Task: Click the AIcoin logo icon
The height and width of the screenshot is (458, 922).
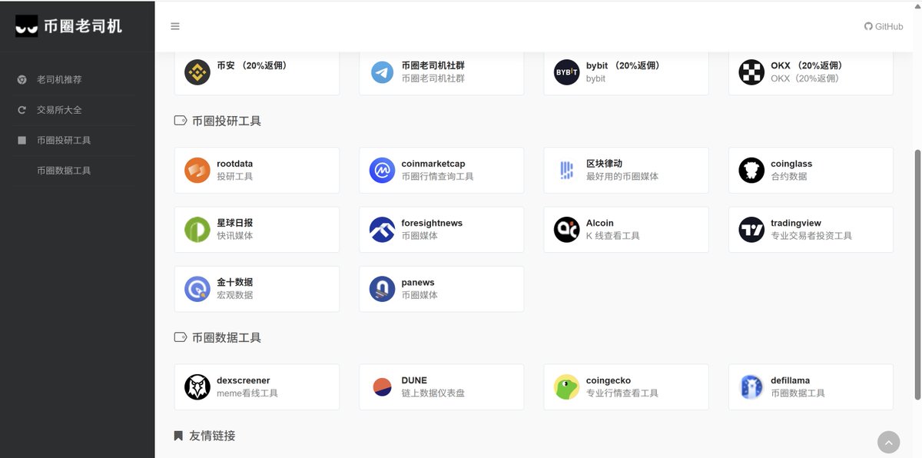Action: click(567, 229)
